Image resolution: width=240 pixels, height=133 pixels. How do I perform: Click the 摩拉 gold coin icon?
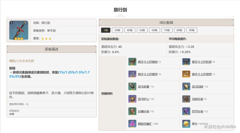(x=186, y=124)
